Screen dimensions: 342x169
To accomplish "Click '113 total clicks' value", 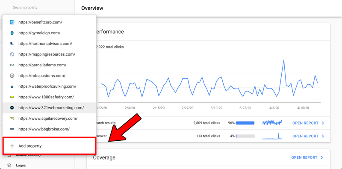I will click(208, 136).
